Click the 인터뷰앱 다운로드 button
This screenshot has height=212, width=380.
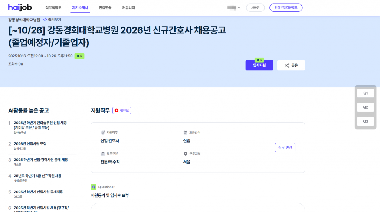(286, 8)
